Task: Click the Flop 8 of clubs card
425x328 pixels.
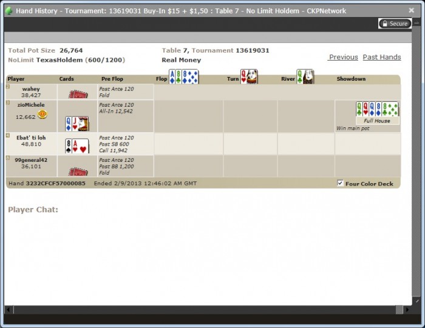Action: tap(178, 76)
